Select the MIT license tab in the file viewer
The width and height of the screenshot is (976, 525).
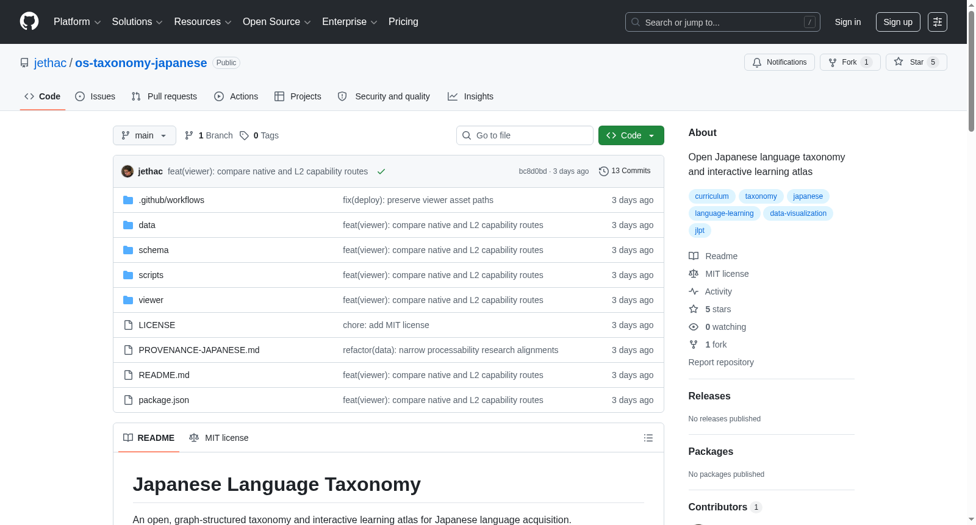point(219,438)
